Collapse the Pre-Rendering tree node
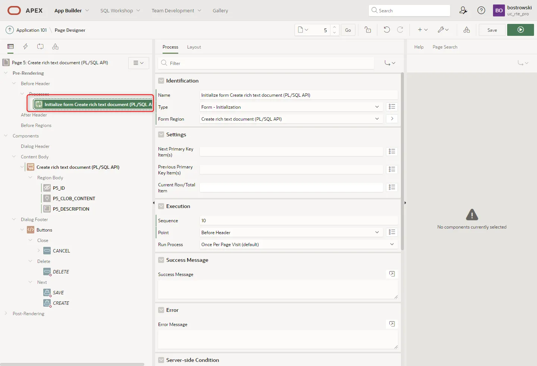Viewport: 537px width, 366px height. [x=6, y=73]
